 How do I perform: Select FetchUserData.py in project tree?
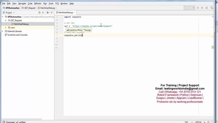pyautogui.click(x=21, y=24)
